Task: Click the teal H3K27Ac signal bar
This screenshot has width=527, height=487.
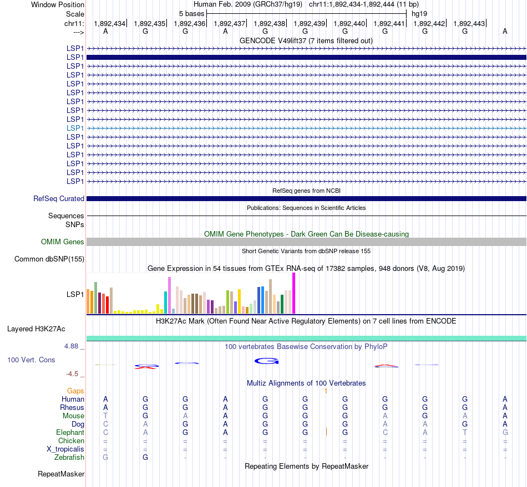Action: (306, 338)
